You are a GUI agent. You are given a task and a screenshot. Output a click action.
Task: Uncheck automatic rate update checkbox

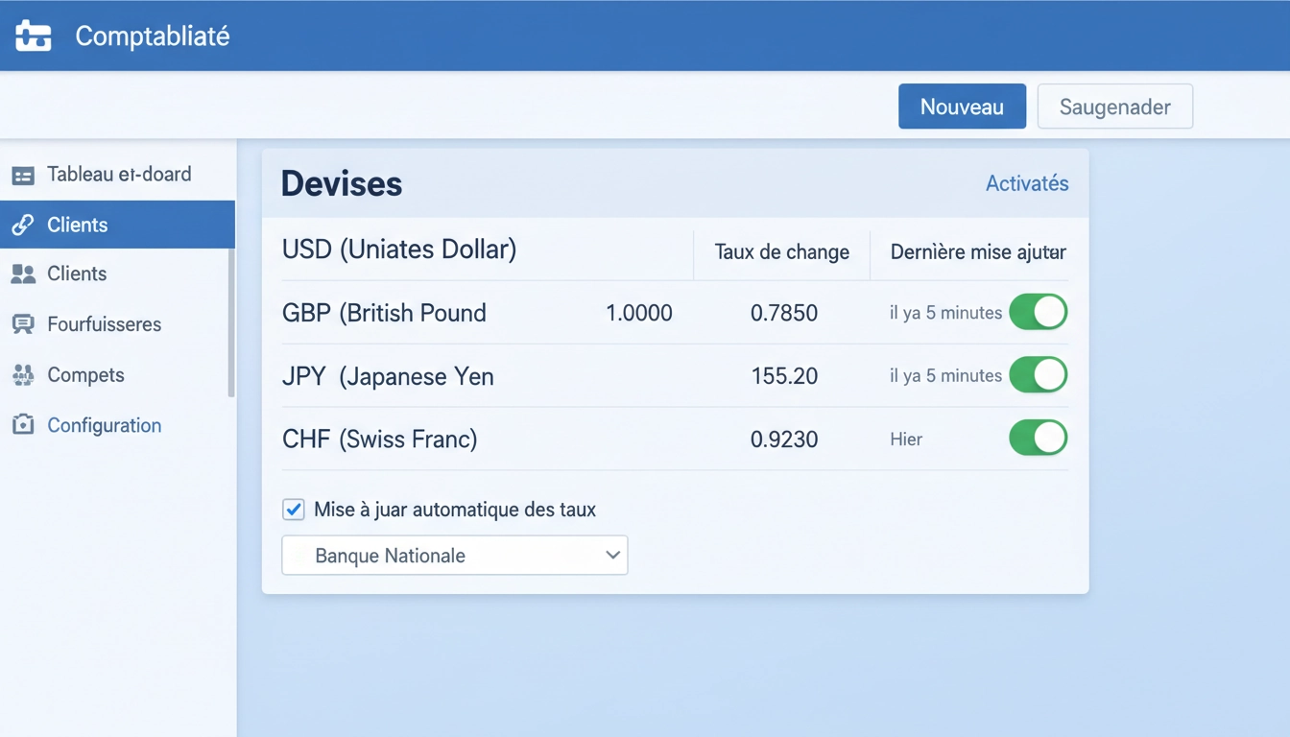tap(294, 510)
